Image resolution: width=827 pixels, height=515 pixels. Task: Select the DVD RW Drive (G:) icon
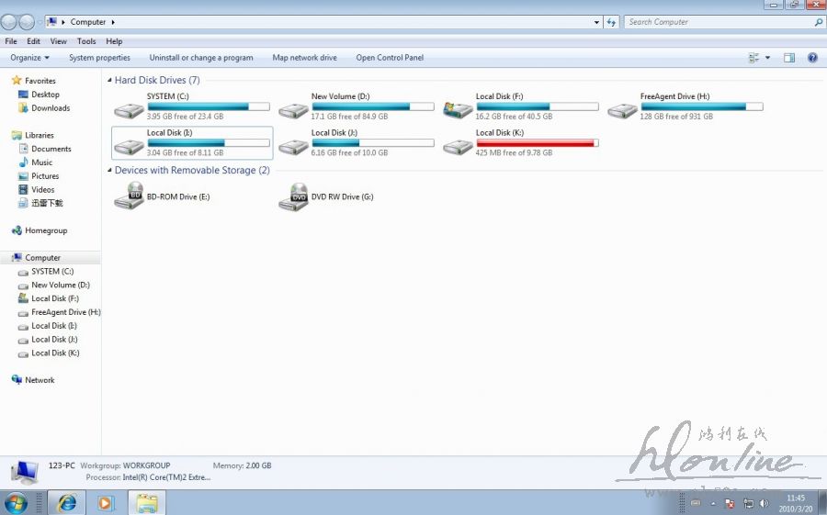pyautogui.click(x=294, y=196)
